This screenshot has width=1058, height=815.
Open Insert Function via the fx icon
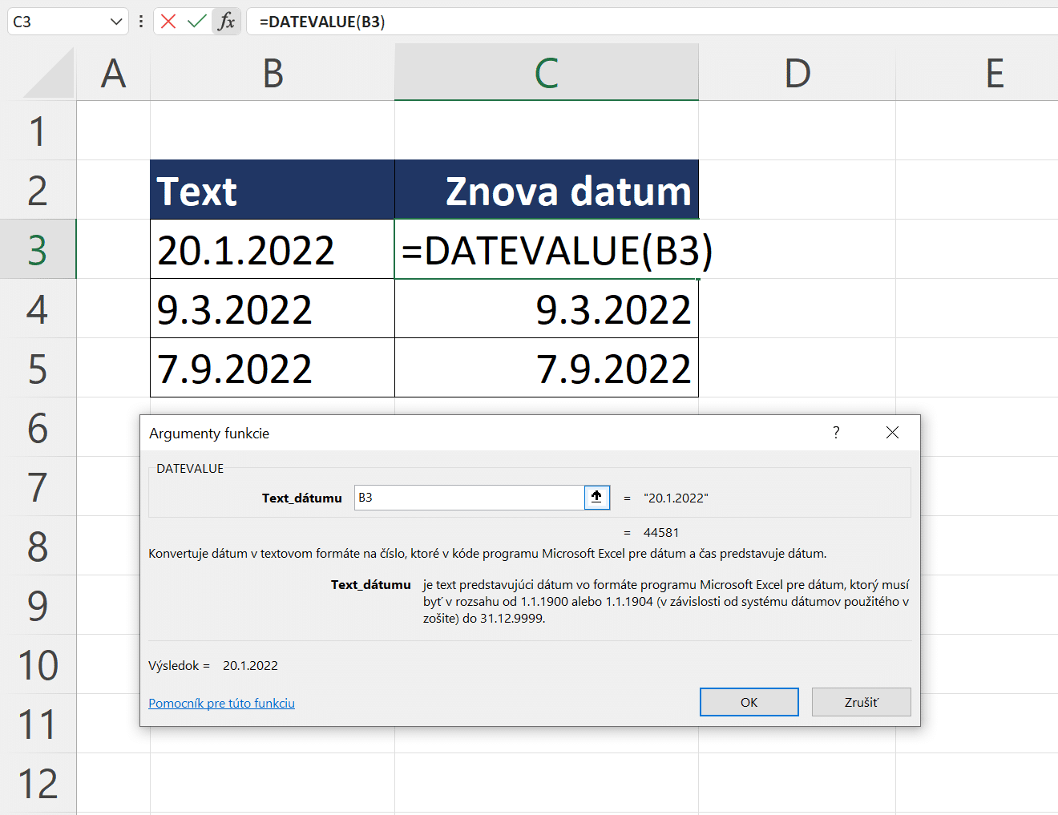tap(227, 22)
